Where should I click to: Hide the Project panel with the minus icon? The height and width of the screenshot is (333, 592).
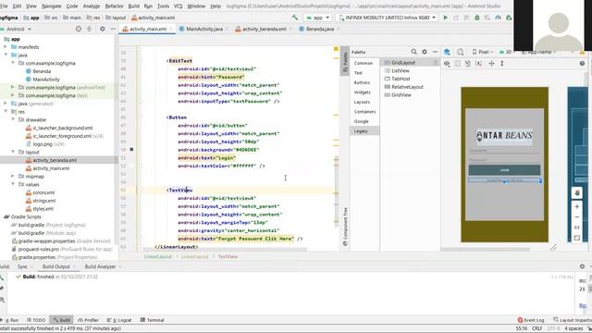tap(113, 29)
